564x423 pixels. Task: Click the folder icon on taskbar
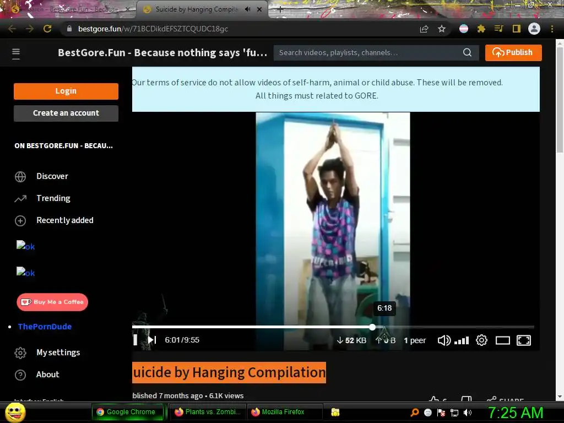tap(335, 412)
